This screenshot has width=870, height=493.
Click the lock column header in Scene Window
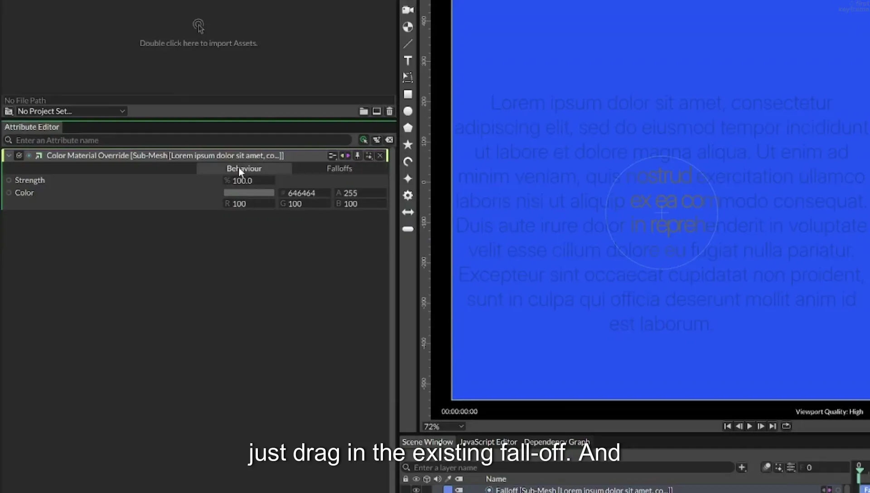[x=406, y=479]
